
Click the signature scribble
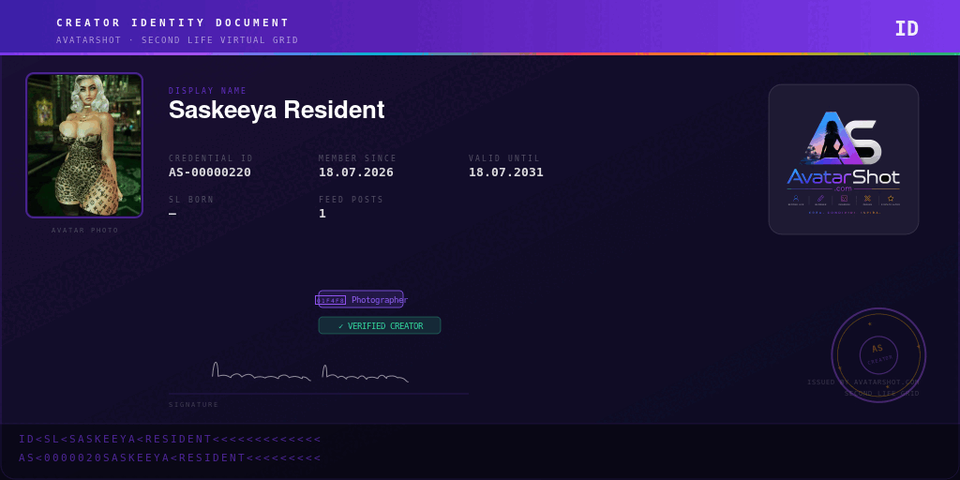coord(309,372)
